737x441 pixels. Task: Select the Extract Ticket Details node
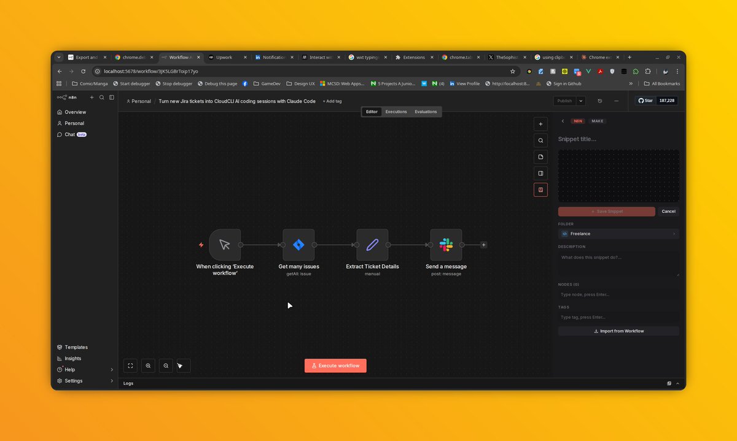(372, 245)
